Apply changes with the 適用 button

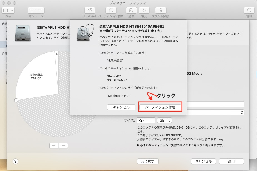click(231, 162)
